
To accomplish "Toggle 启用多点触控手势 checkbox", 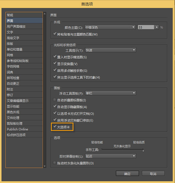I will click(55, 70).
